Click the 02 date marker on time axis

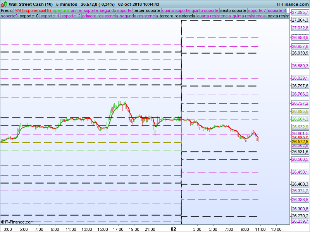coord(173,229)
